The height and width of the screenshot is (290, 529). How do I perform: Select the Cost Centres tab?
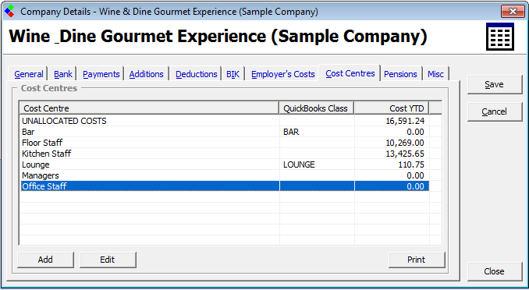pyautogui.click(x=350, y=73)
